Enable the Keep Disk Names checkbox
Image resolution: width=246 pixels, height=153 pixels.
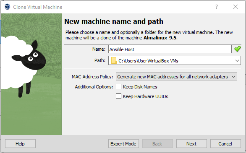click(x=118, y=87)
